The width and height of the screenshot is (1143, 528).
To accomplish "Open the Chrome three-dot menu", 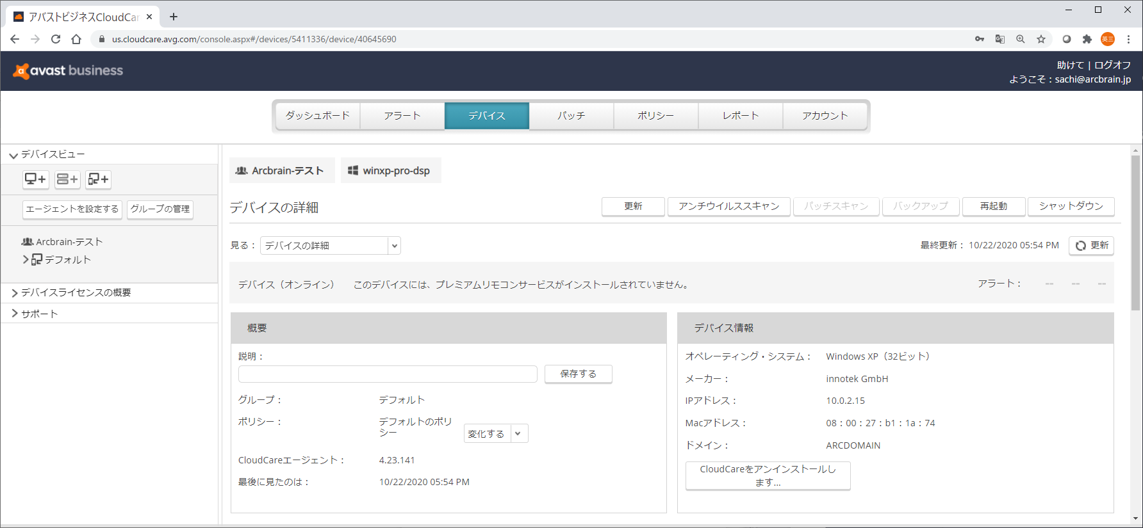I will 1129,39.
